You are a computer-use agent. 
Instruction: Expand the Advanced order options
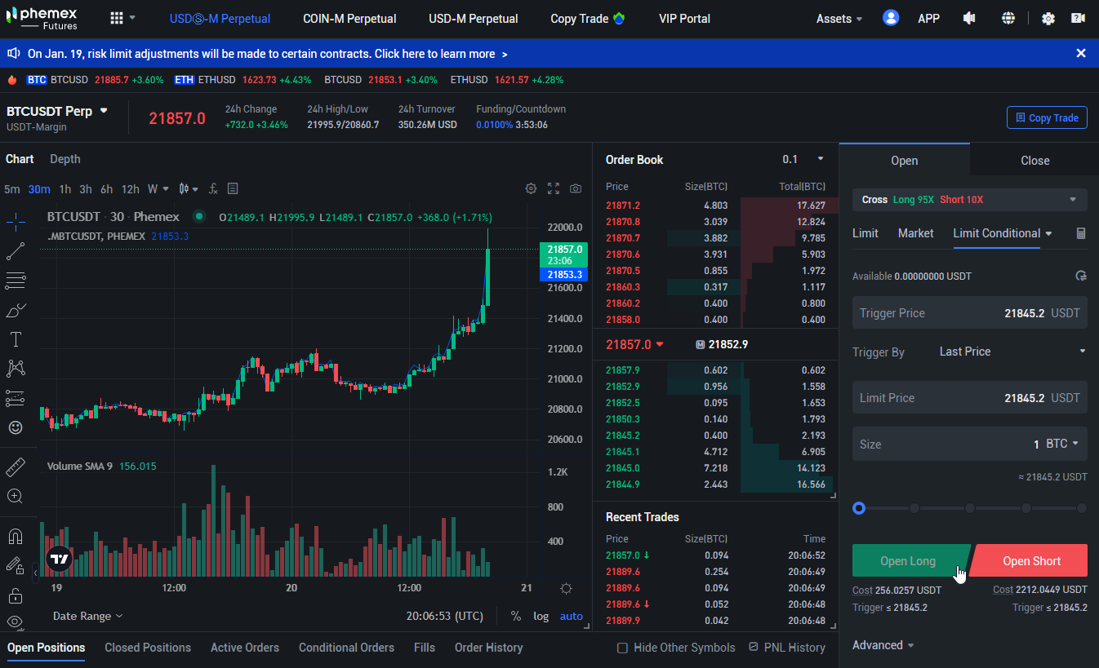(x=883, y=645)
